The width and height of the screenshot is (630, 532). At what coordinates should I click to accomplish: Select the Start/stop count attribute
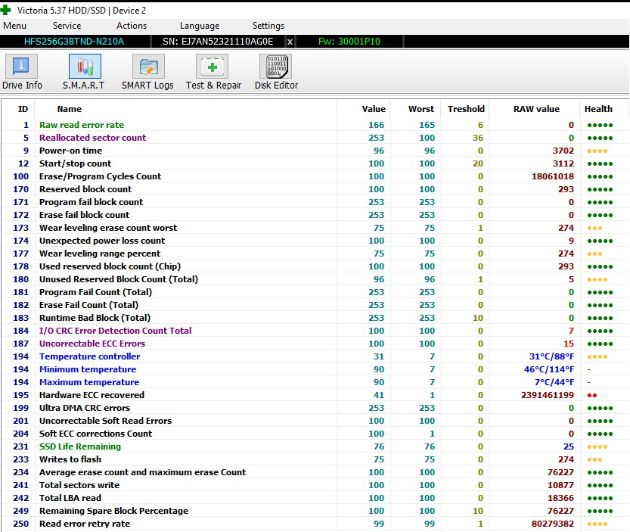pos(315,163)
